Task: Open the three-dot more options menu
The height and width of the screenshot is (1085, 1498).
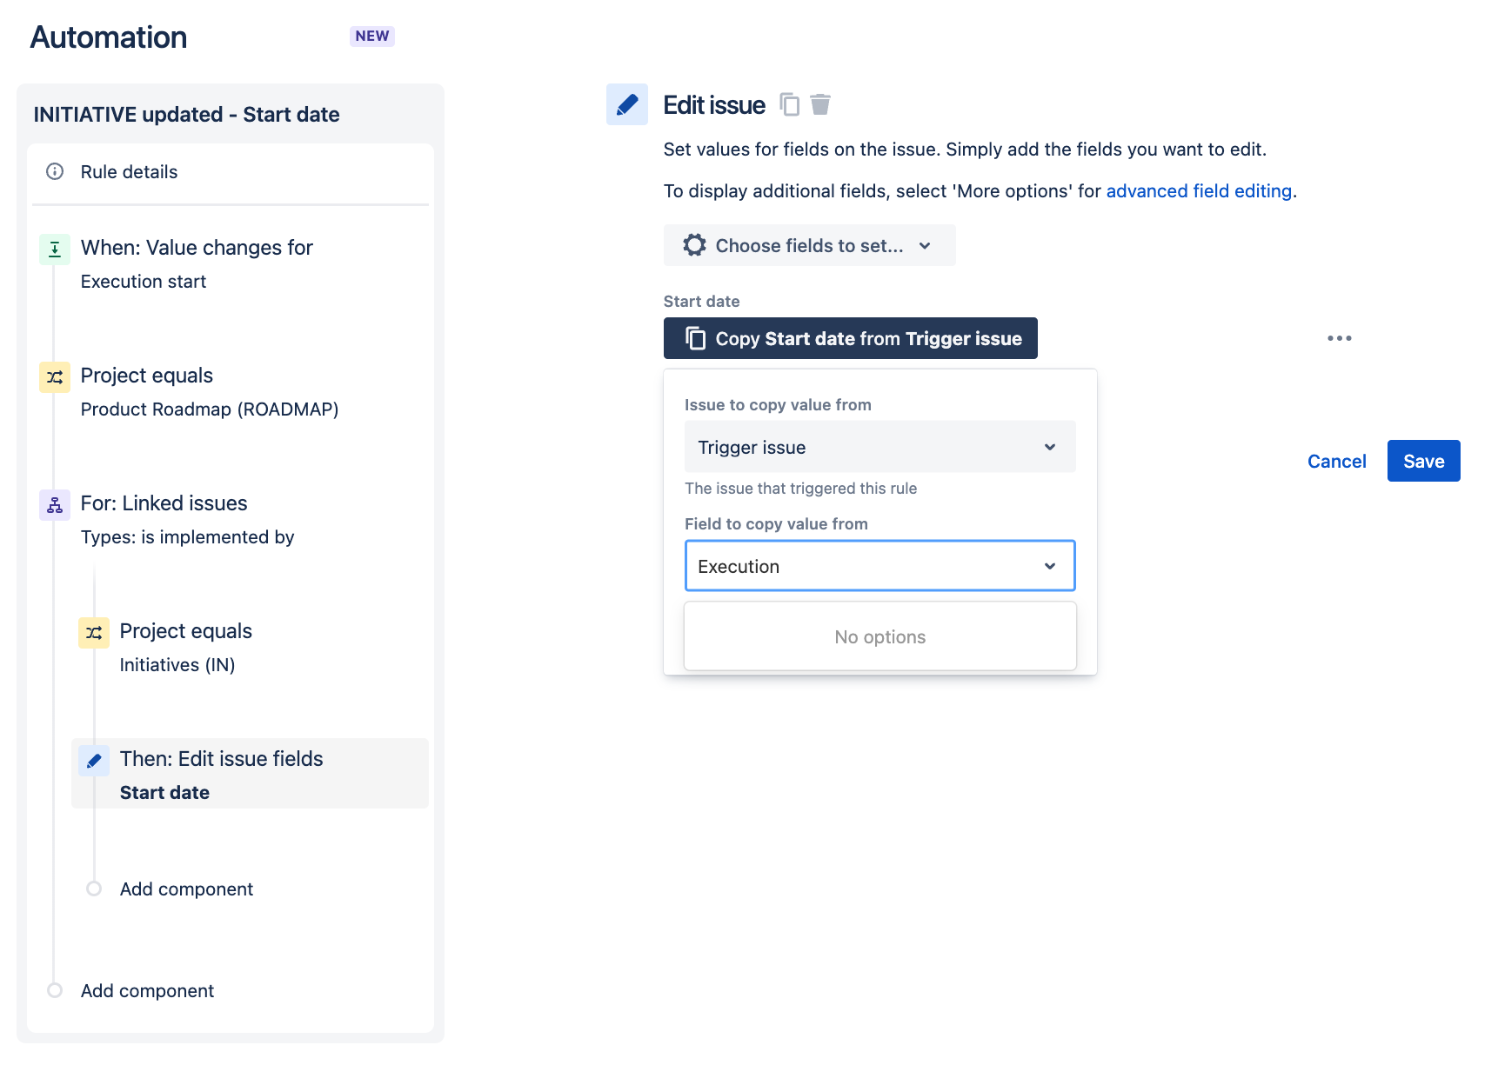Action: click(x=1339, y=338)
